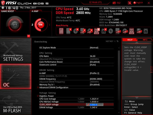Viewport: 153px width, 115px height.
Task: Click the clock icon next to the time
Action: 3,8
